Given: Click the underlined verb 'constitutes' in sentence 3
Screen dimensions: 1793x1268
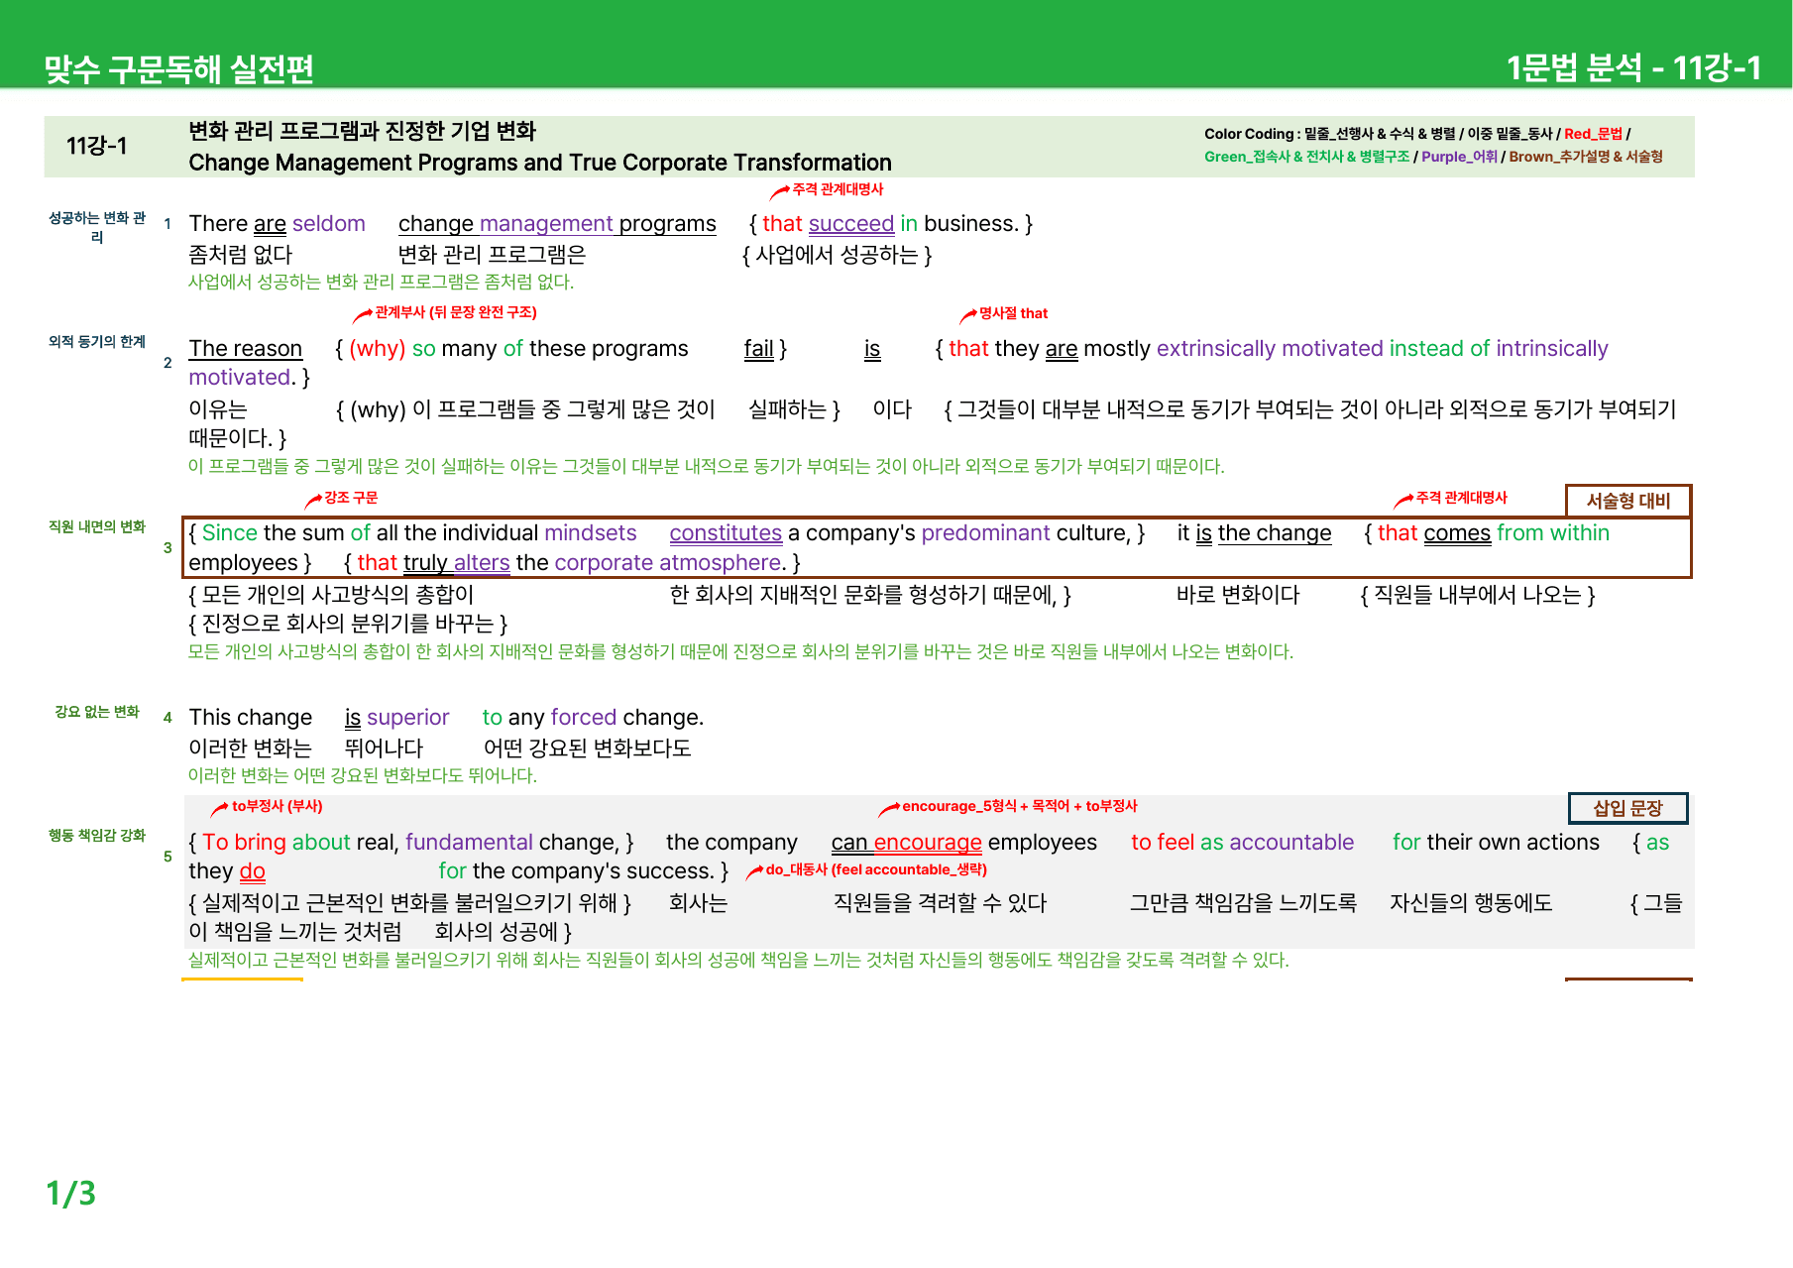Looking at the screenshot, I should coord(726,533).
